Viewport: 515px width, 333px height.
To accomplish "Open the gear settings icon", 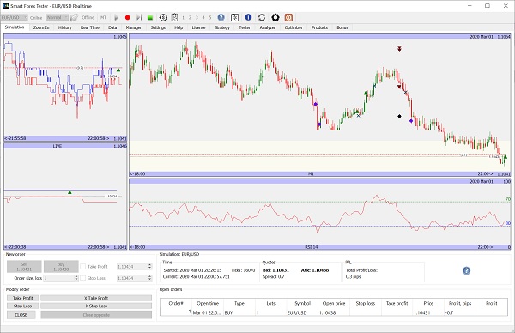I will pyautogui.click(x=276, y=17).
